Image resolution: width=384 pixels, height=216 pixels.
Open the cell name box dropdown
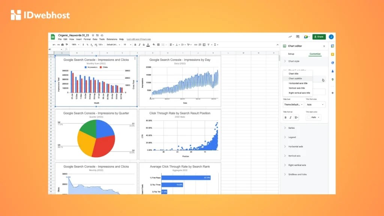coord(61,49)
